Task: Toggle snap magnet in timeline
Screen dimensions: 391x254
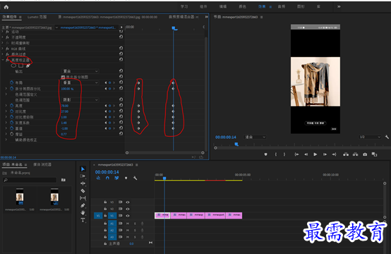Action: pyautogui.click(x=107, y=178)
